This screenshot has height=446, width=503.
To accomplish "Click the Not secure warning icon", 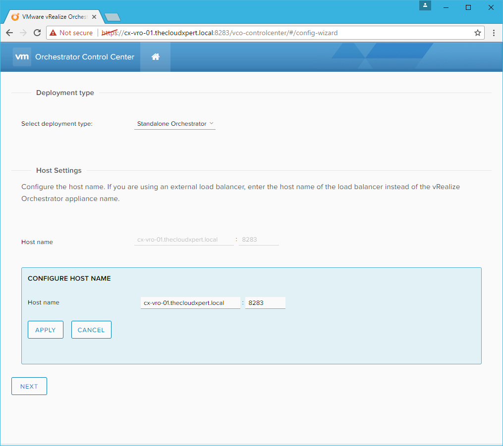I will click(x=54, y=33).
